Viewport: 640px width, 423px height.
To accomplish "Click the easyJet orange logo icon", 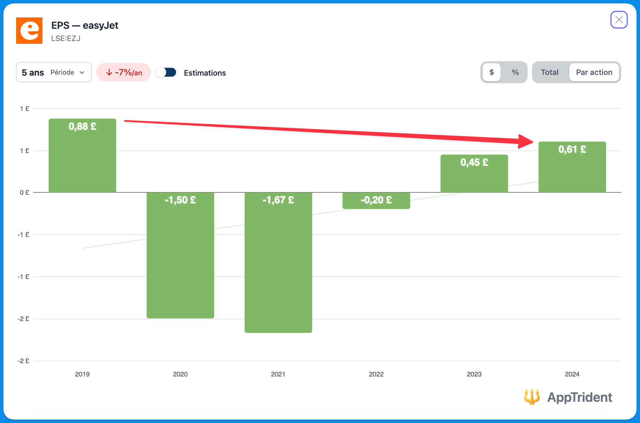I will click(x=29, y=31).
